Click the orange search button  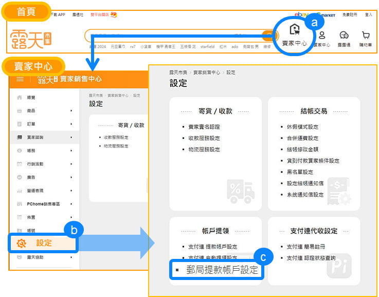[268, 36]
